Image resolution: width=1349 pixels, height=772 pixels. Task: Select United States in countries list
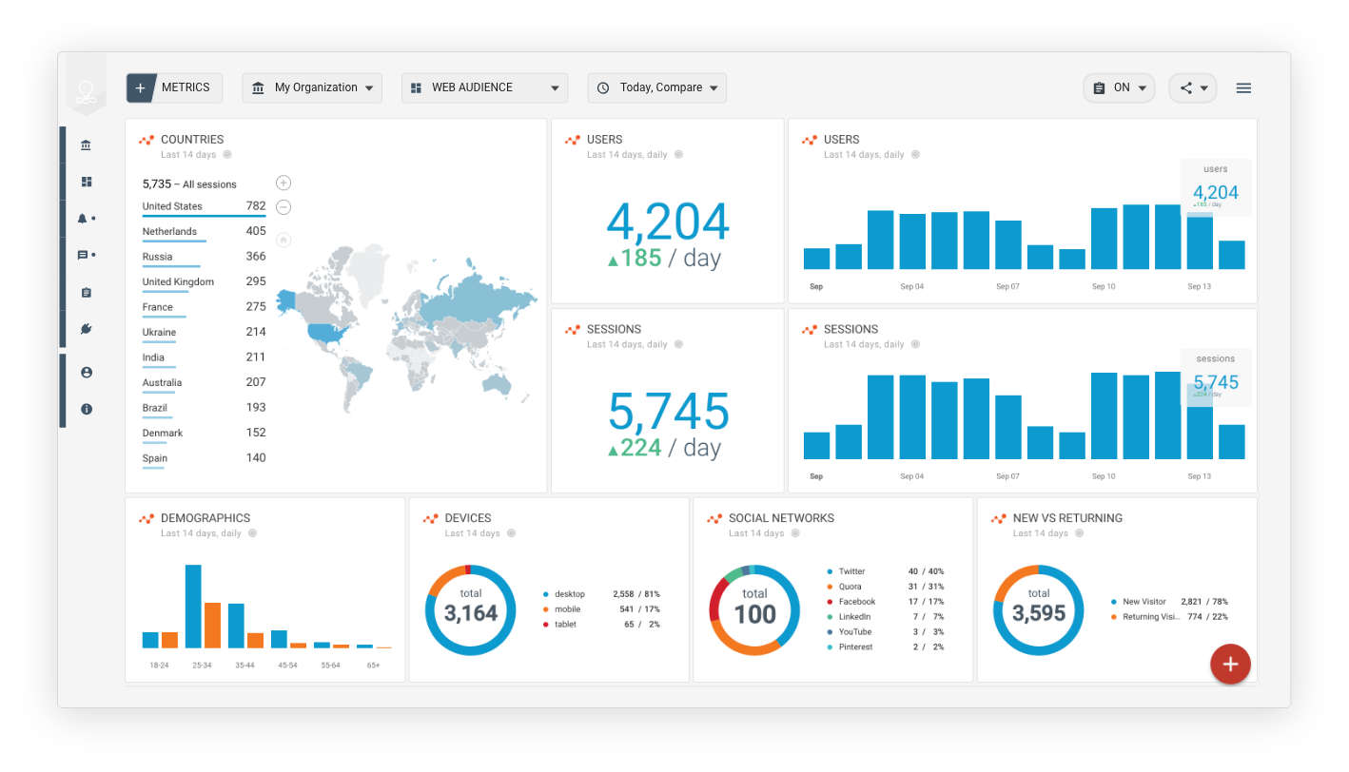coord(172,206)
